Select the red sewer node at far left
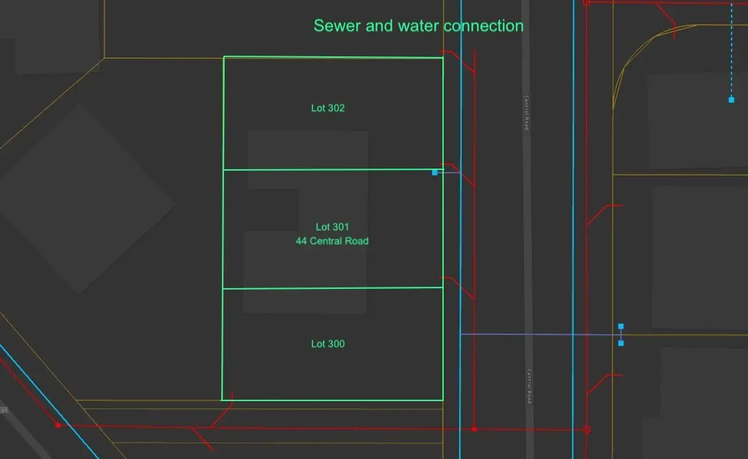Screen dimensions: 748x459 click(x=58, y=425)
